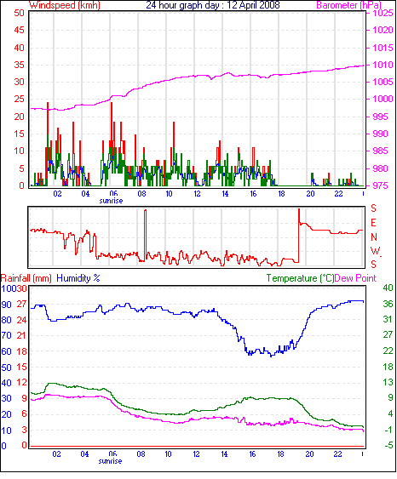Click the 90 humidity scale value
Viewport: 397px width, 479px height.
(x=7, y=305)
